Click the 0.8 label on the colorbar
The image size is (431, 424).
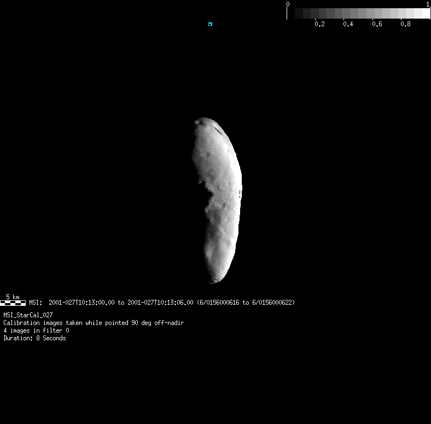405,24
